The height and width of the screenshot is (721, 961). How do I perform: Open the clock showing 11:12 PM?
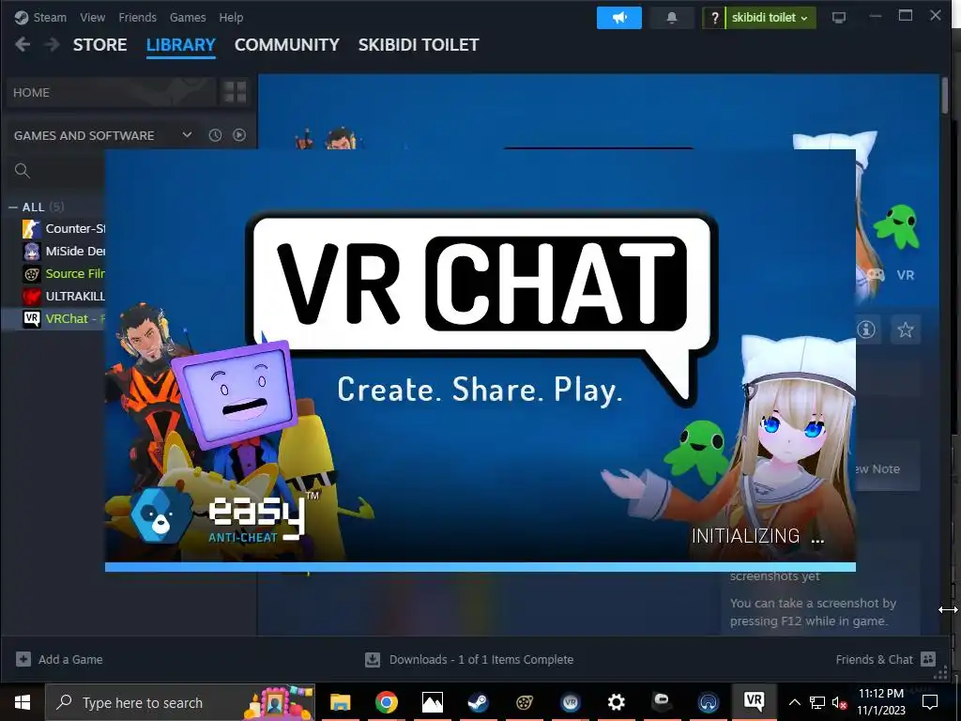[881, 702]
